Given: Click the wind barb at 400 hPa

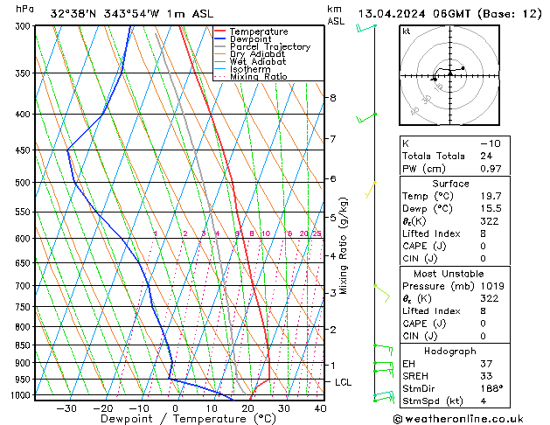Looking at the screenshot, I should [366, 118].
